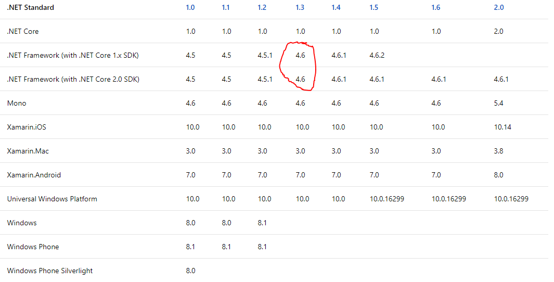Viewport: 554px width, 282px height.
Task: Click .NET Core 1.0 under standard 1.6
Action: pos(436,31)
